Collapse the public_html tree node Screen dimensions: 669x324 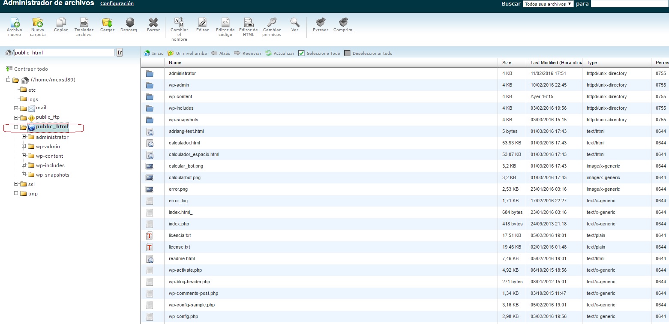pos(16,127)
